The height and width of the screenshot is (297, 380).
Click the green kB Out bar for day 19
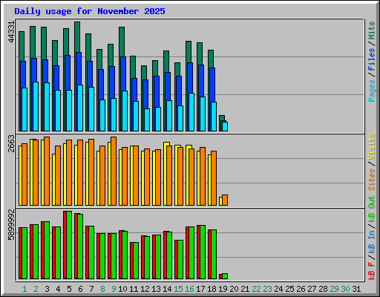[225, 276]
